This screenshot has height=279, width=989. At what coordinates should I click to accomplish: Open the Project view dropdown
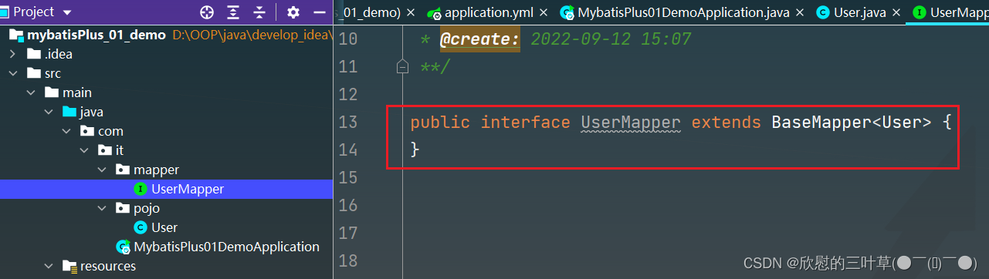pyautogui.click(x=66, y=12)
